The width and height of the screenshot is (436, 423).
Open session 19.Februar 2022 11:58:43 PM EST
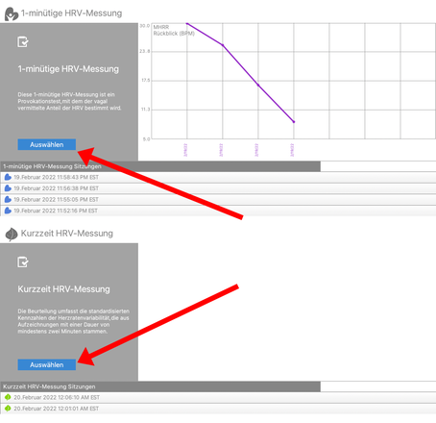coord(218,177)
